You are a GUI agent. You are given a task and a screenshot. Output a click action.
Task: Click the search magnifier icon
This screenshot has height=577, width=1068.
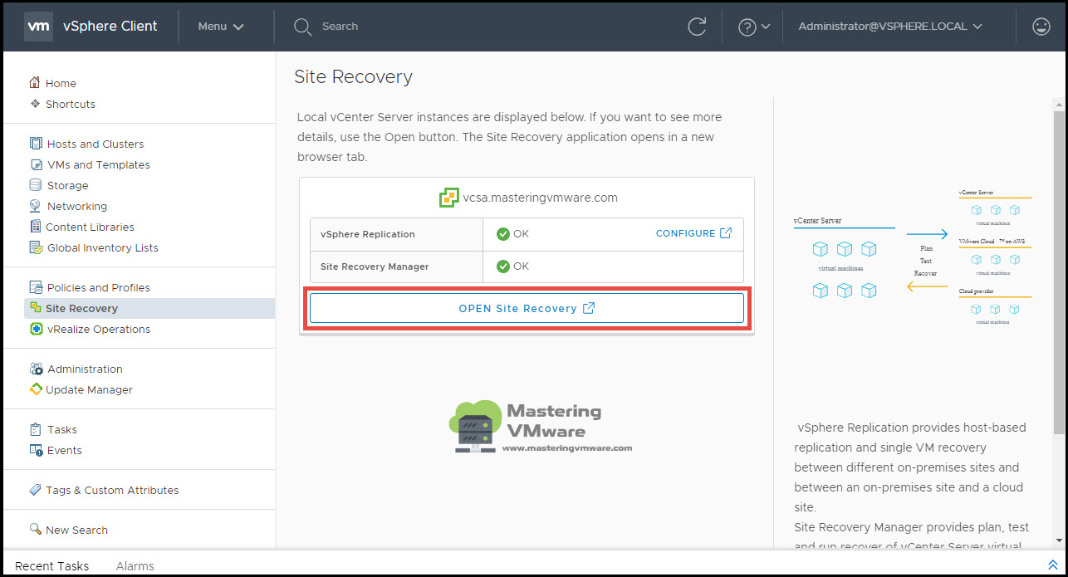coord(302,27)
